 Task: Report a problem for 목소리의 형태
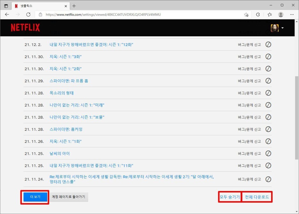click(x=249, y=93)
